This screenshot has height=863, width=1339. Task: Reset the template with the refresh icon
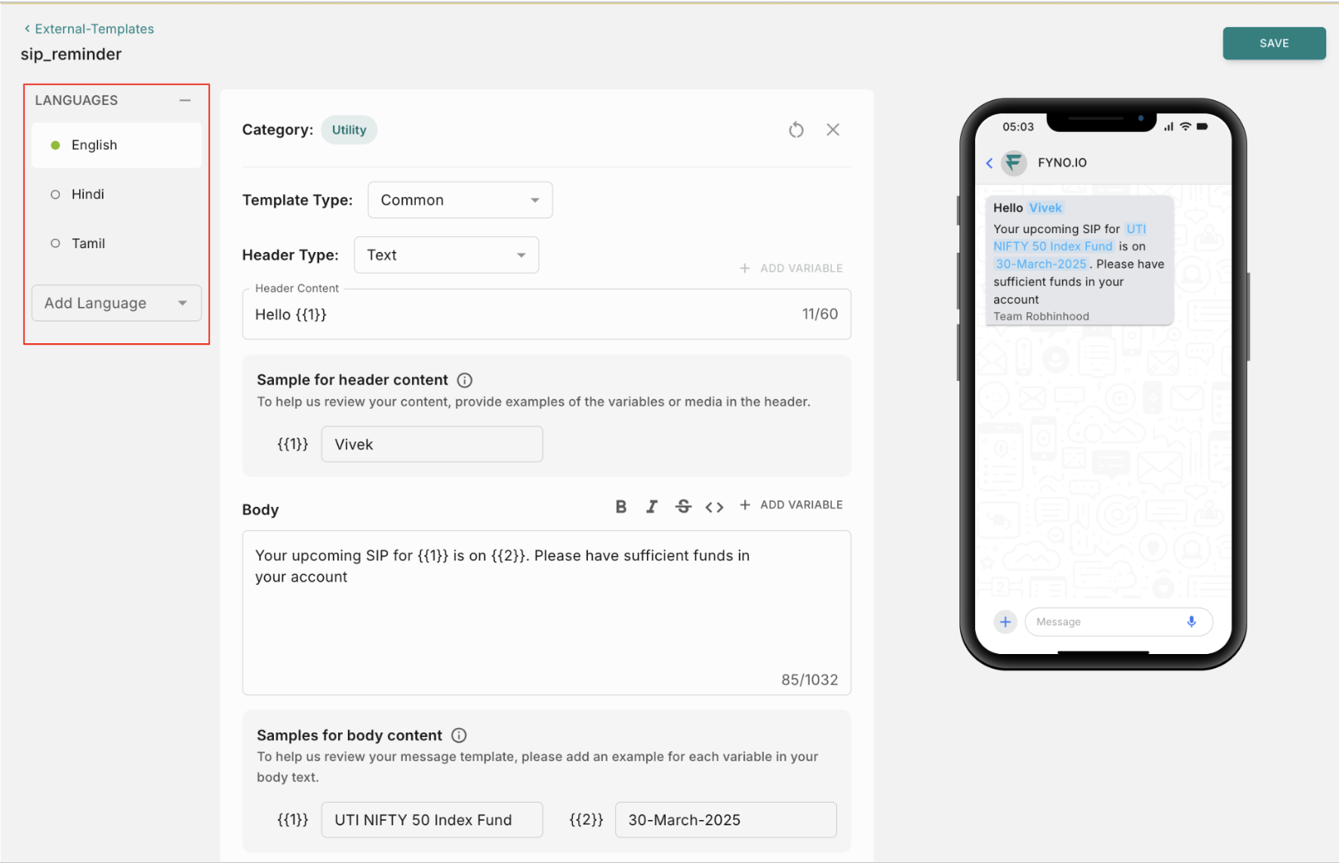[796, 130]
